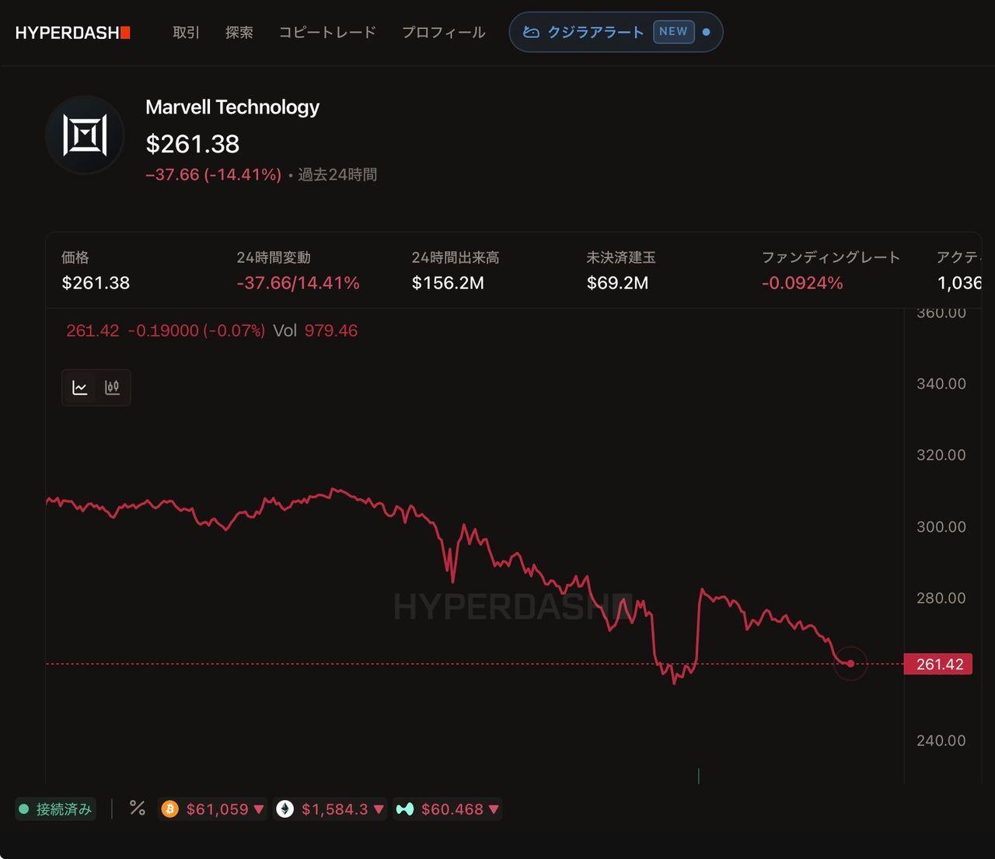Click the 340.00 price axis label
Image resolution: width=995 pixels, height=859 pixels.
click(941, 384)
